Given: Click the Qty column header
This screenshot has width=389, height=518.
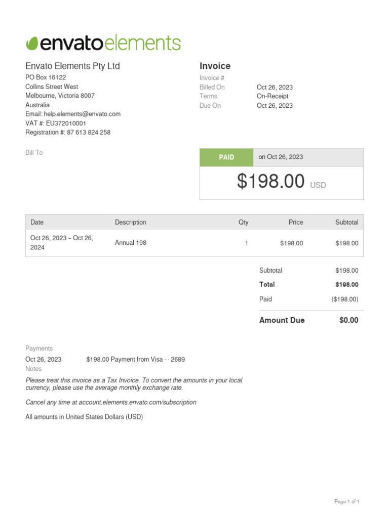Looking at the screenshot, I should (244, 222).
